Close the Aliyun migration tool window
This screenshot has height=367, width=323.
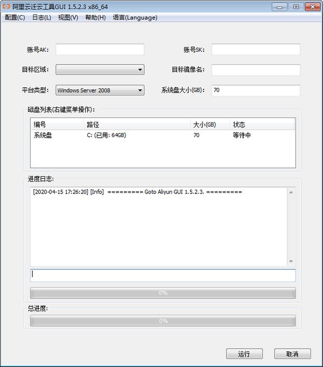(x=312, y=7)
